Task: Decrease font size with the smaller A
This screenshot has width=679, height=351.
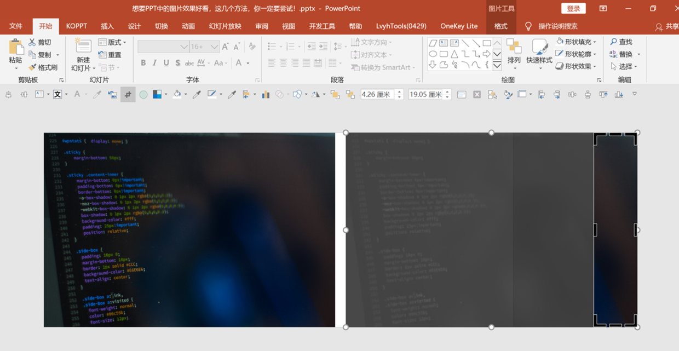Action: (x=237, y=47)
